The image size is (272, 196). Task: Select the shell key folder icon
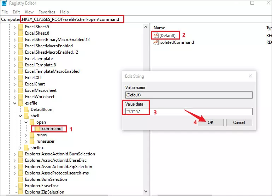[26, 116]
